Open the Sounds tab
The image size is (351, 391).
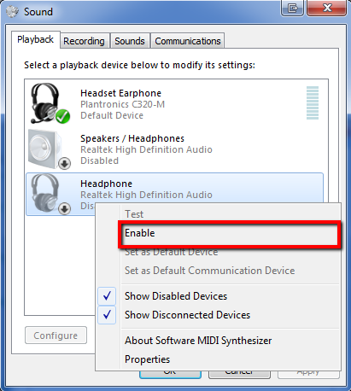[x=130, y=41]
